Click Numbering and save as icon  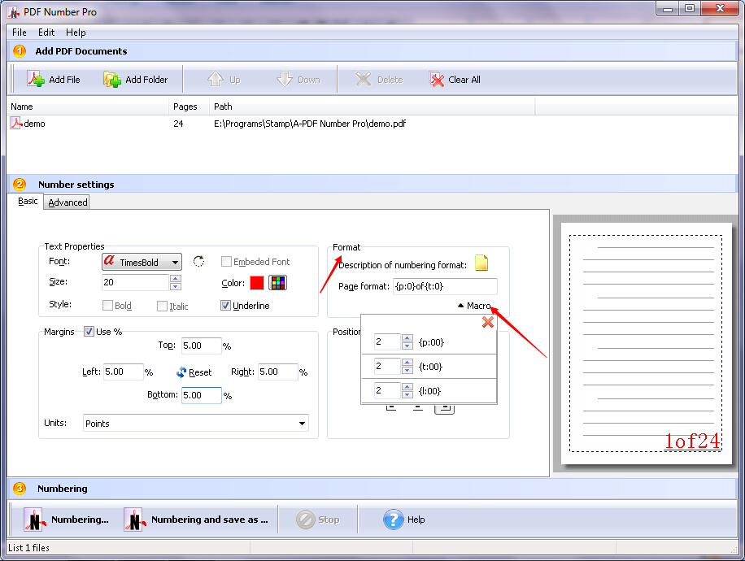pos(134,520)
